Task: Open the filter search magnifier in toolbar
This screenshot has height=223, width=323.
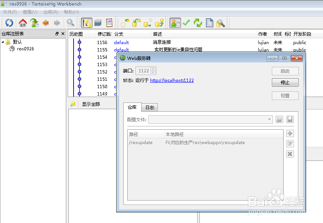Action: 71,23
